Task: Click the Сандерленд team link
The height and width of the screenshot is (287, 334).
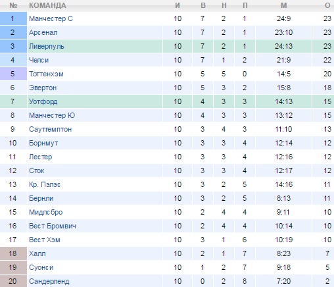Action: (x=49, y=281)
